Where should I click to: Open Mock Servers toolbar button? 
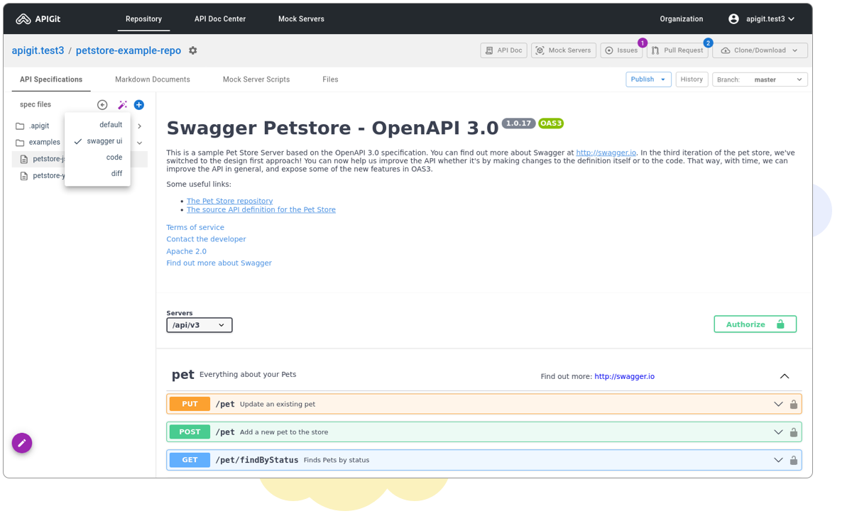pos(564,50)
